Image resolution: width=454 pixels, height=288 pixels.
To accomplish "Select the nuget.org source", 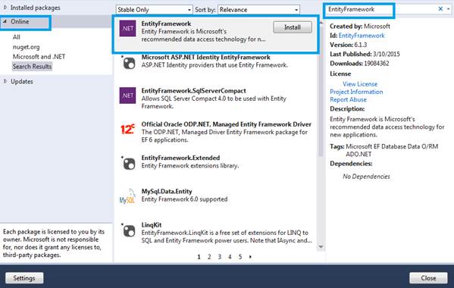I will tap(27, 47).
